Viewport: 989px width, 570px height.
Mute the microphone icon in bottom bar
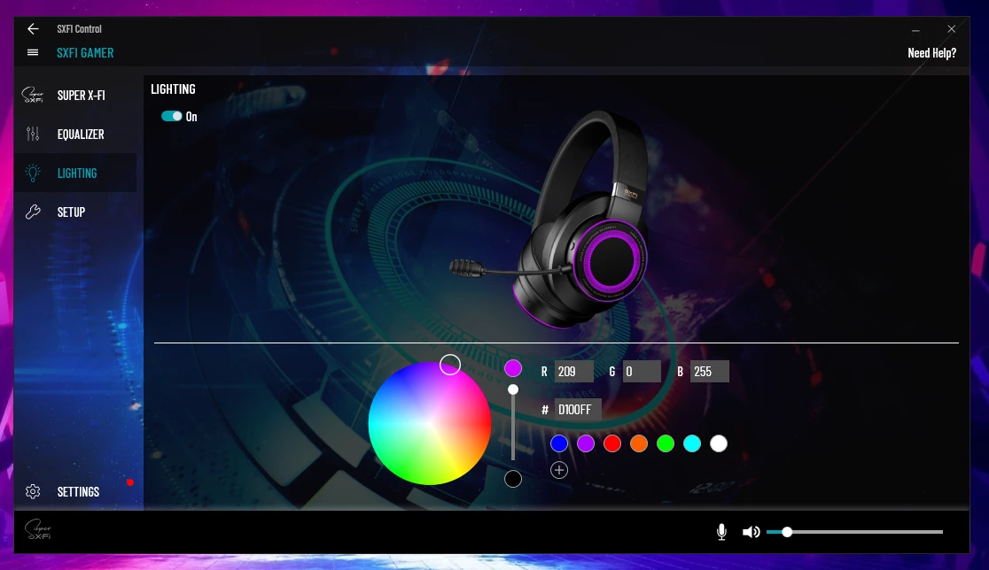pos(721,532)
